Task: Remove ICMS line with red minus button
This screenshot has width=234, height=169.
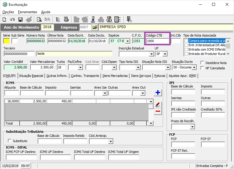Action: 158,111
